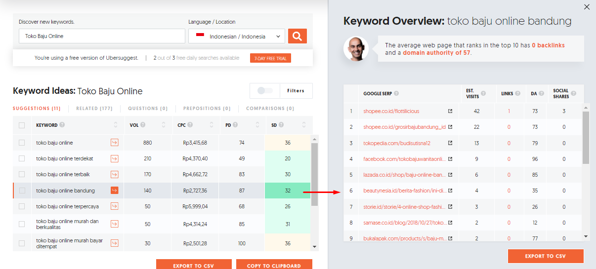This screenshot has width=596, height=269.
Task: Click help icon next to GOOGLE SERP header
Action: pyautogui.click(x=396, y=93)
